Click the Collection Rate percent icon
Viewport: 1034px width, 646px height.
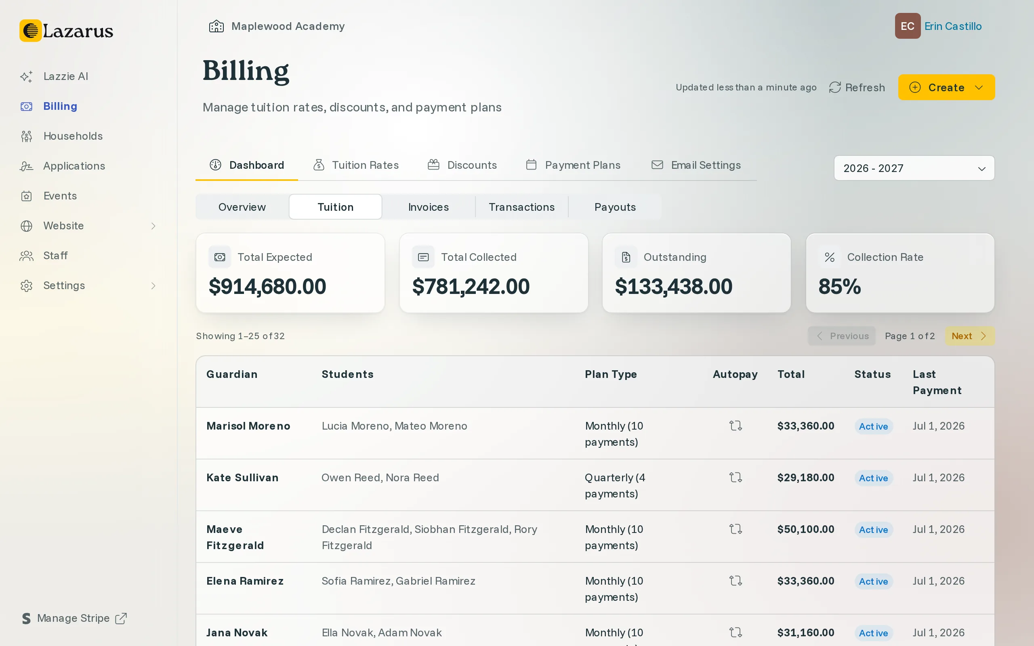click(829, 257)
